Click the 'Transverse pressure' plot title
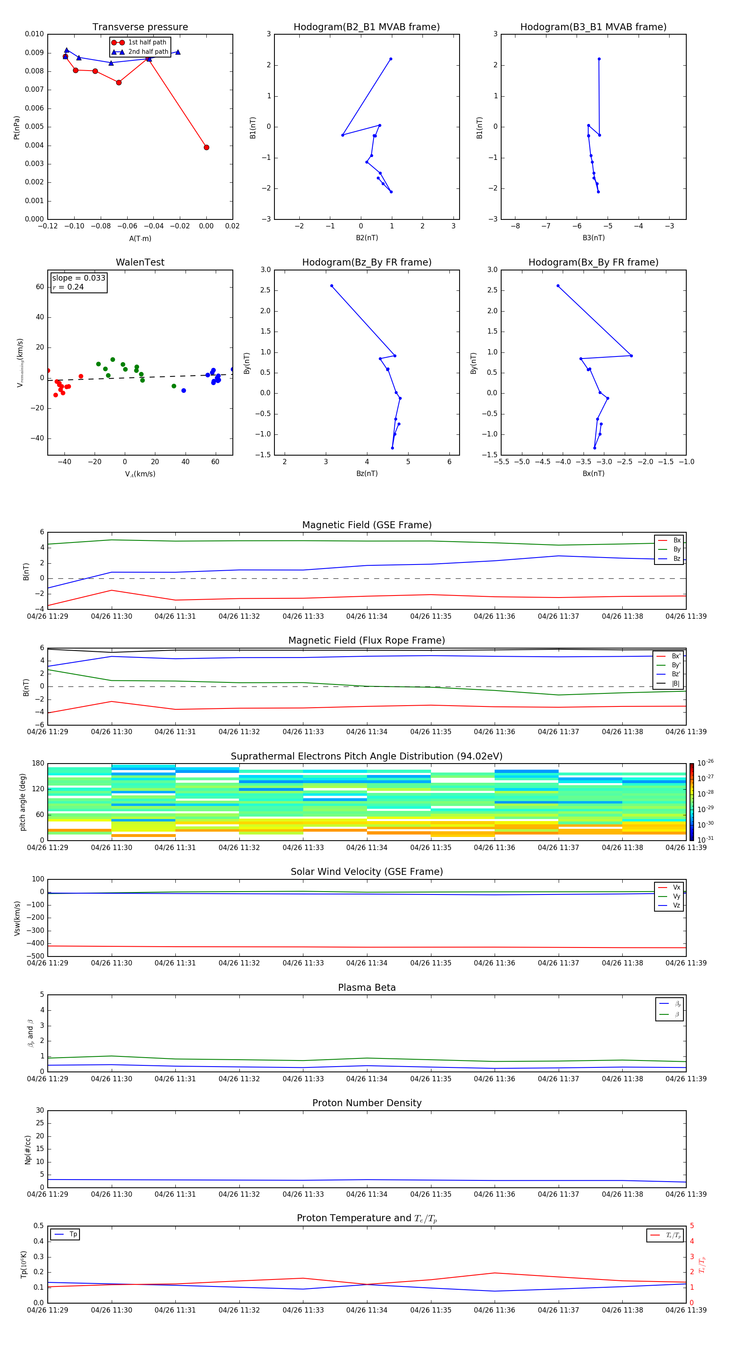The height and width of the screenshot is (1346, 734). tap(140, 27)
